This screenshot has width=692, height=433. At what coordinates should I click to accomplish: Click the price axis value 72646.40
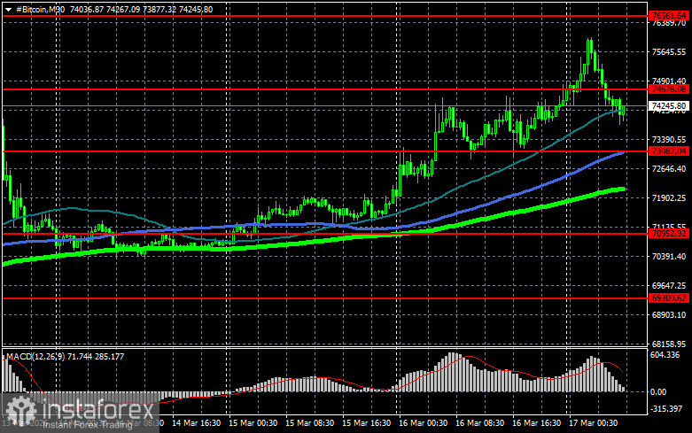click(669, 169)
